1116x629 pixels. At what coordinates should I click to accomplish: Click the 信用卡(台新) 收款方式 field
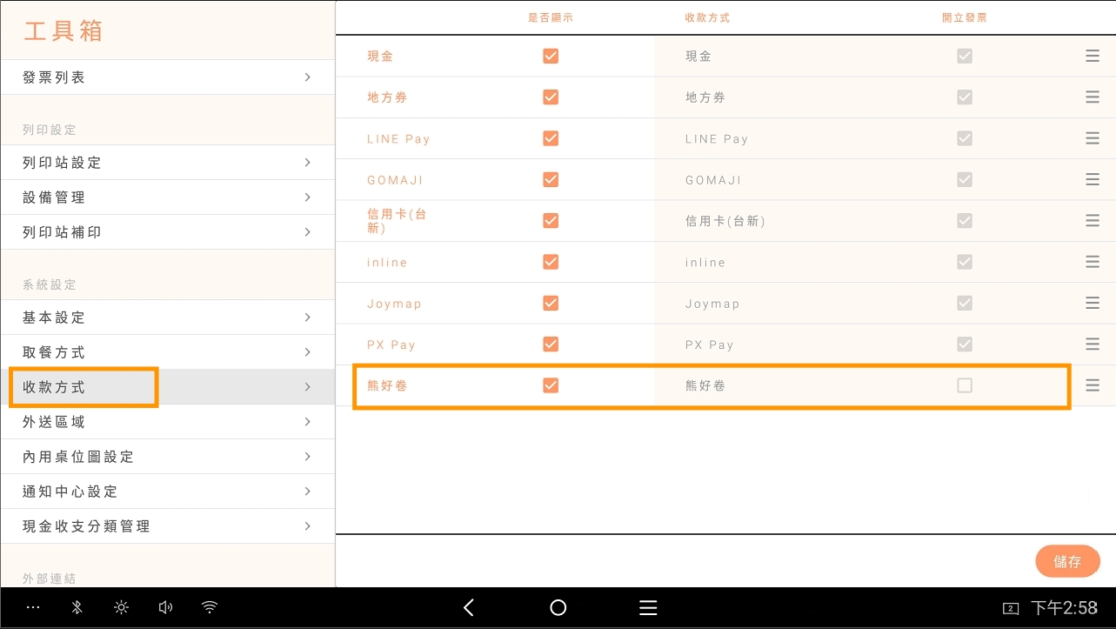pyautogui.click(x=725, y=221)
